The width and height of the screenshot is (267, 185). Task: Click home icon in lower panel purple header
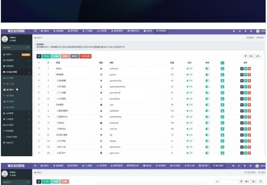pyautogui.click(x=233, y=166)
